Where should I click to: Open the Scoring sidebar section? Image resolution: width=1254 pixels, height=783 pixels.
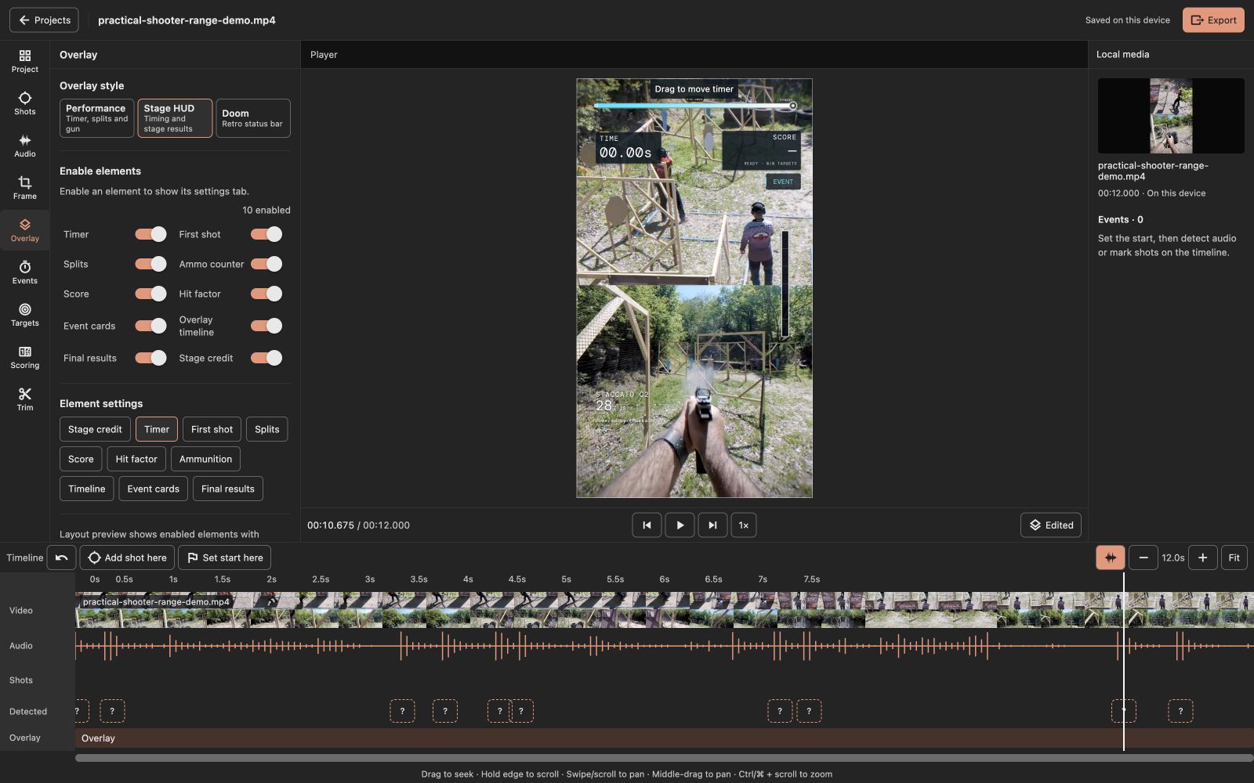25,358
